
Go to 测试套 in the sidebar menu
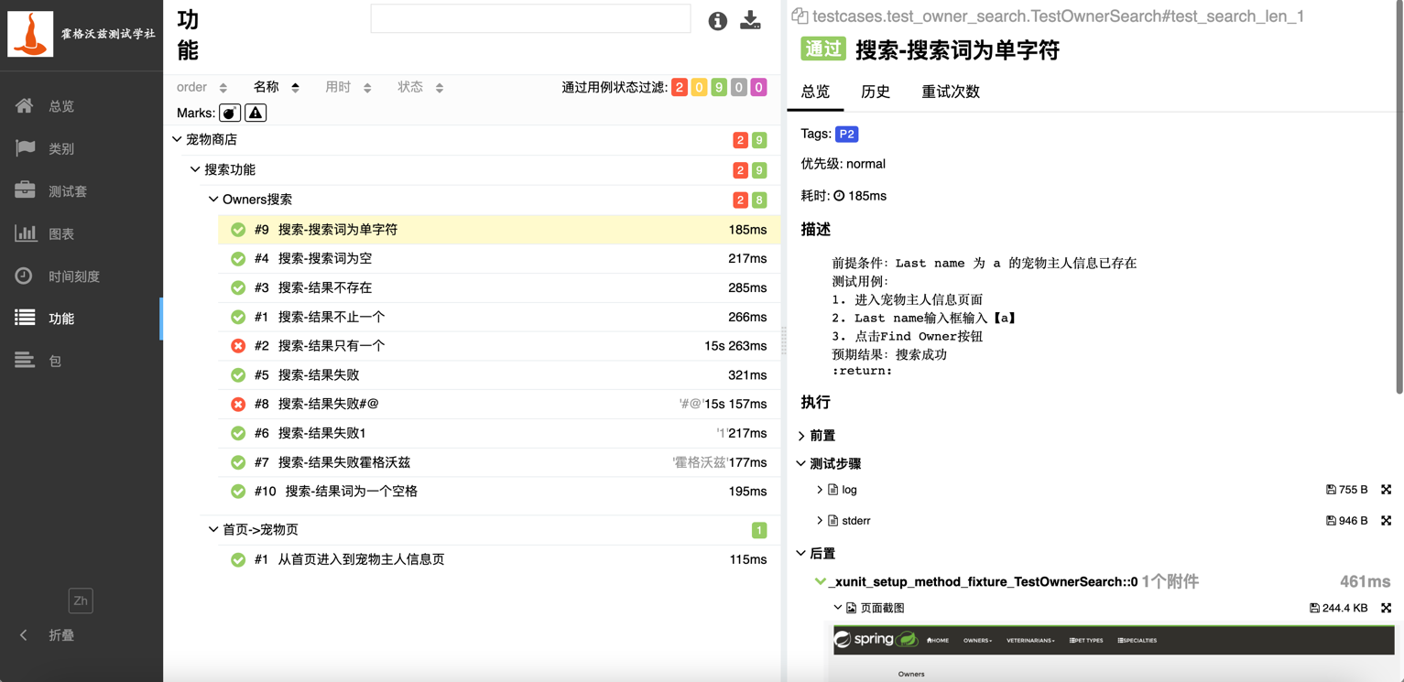point(68,191)
